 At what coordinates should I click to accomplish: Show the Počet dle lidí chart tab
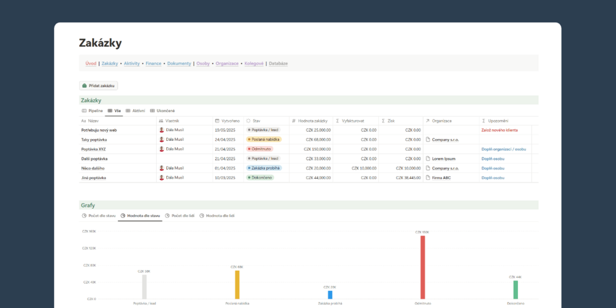(x=180, y=216)
